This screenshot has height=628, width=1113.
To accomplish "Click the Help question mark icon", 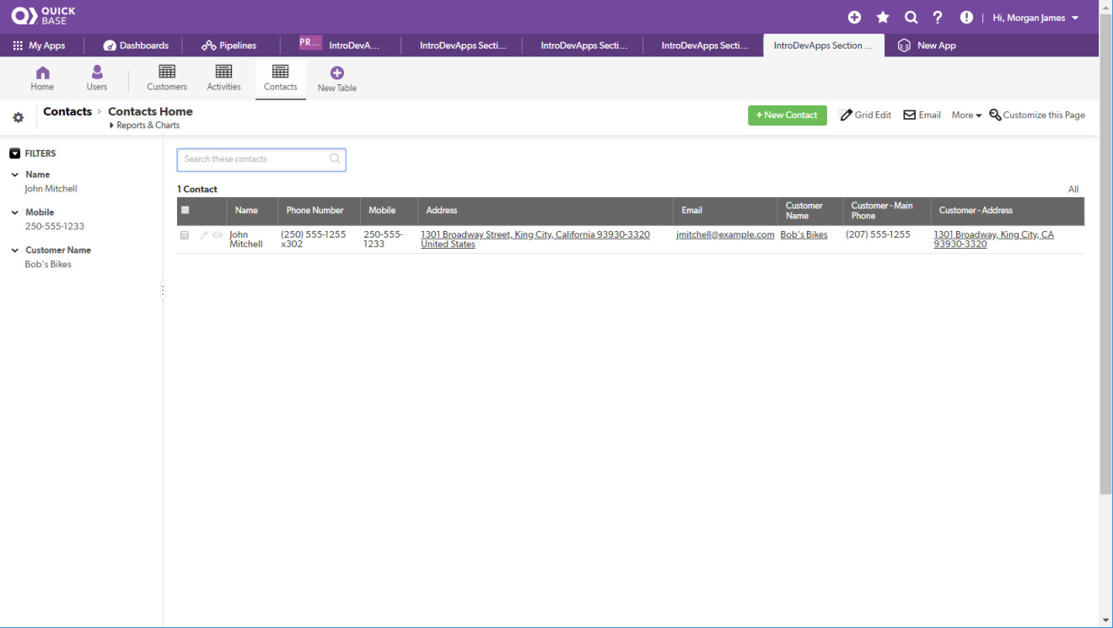I will pos(938,18).
